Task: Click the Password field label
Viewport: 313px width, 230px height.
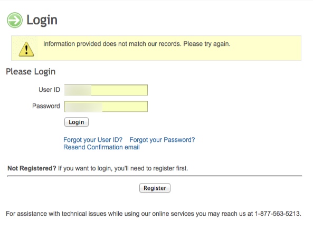Action: tap(46, 106)
